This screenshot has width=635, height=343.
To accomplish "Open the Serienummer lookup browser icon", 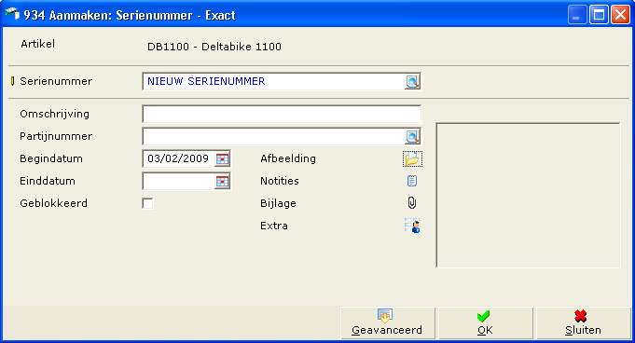I will tap(412, 81).
